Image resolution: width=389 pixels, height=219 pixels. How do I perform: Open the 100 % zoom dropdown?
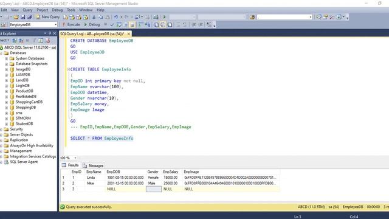tap(75, 158)
